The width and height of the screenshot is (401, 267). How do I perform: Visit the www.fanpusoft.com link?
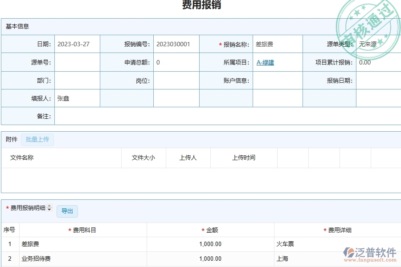click(371, 261)
